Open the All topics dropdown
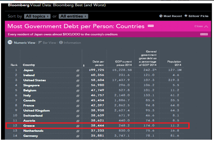 38,16
